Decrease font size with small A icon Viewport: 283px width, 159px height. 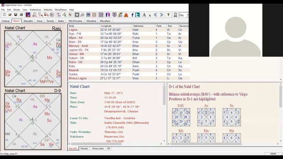150,15
